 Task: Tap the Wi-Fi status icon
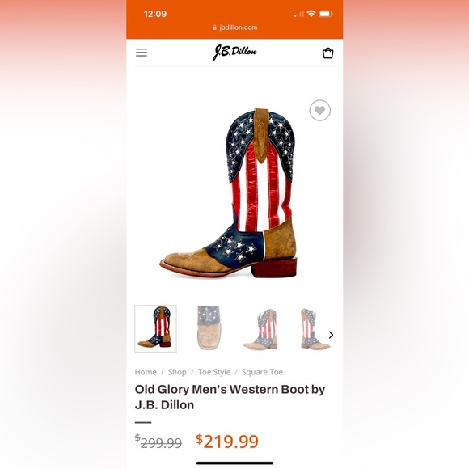[311, 14]
